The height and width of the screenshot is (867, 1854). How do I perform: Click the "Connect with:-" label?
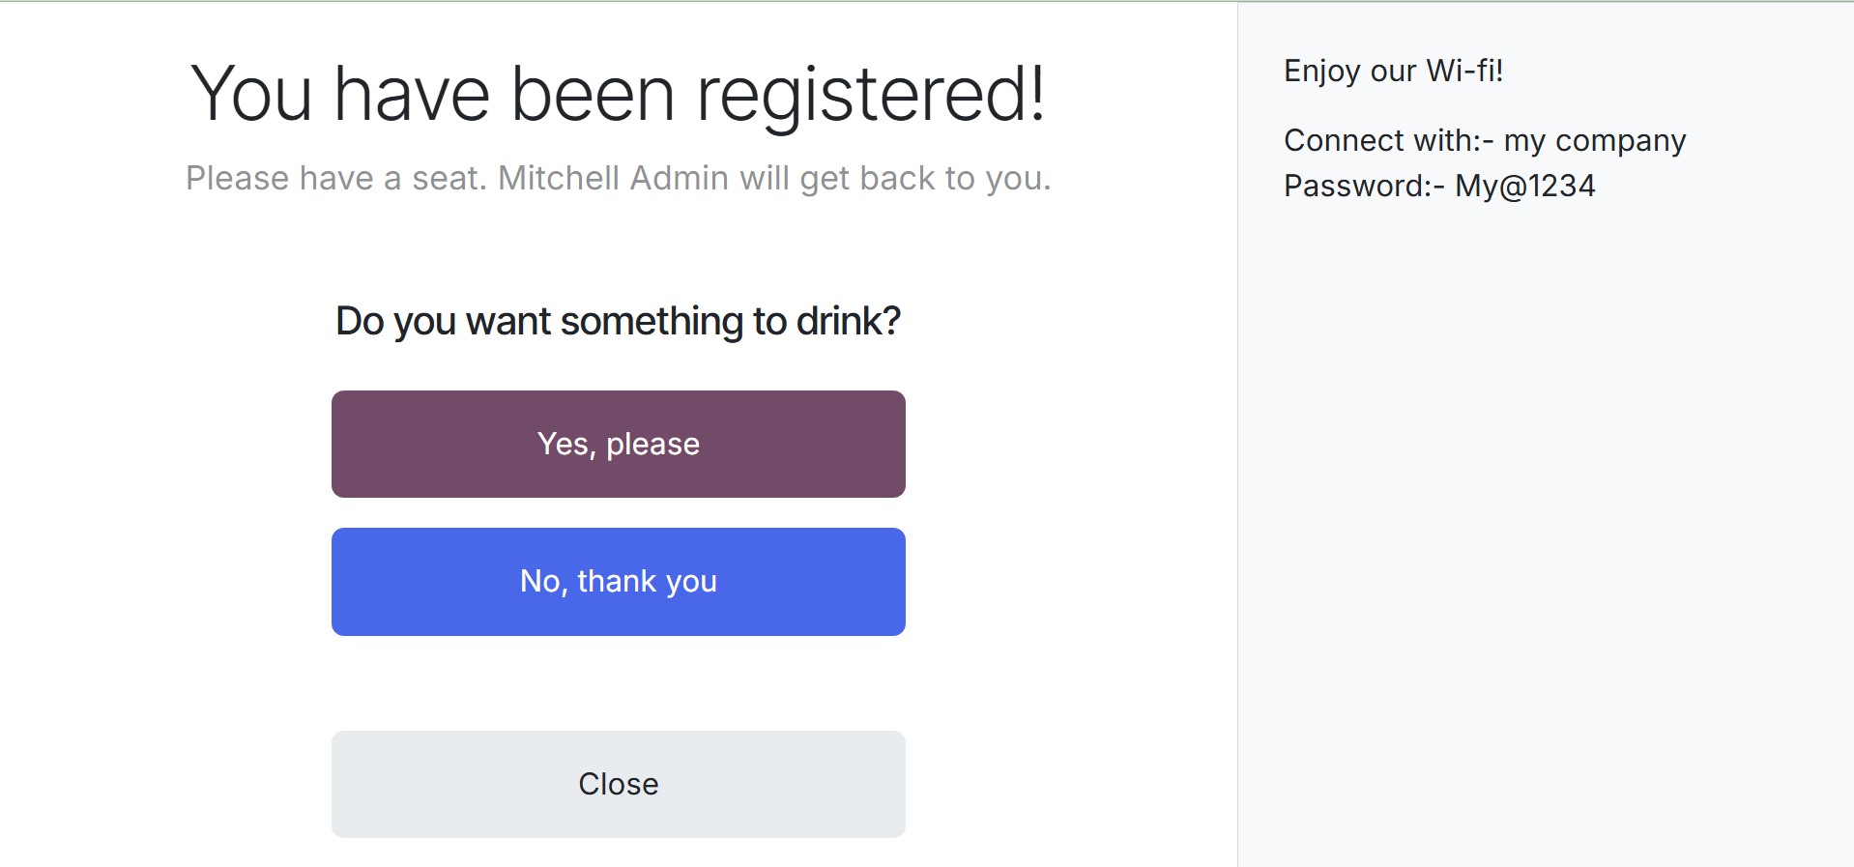point(1388,141)
